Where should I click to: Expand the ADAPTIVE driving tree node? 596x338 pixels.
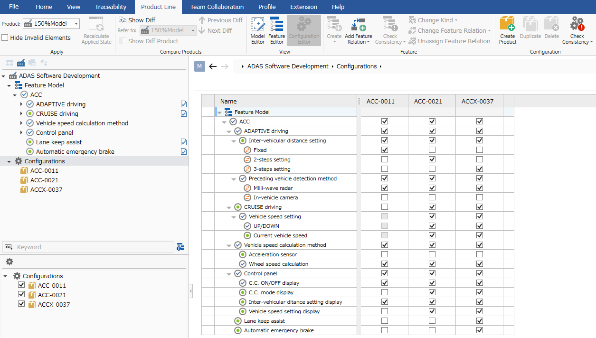tap(21, 104)
